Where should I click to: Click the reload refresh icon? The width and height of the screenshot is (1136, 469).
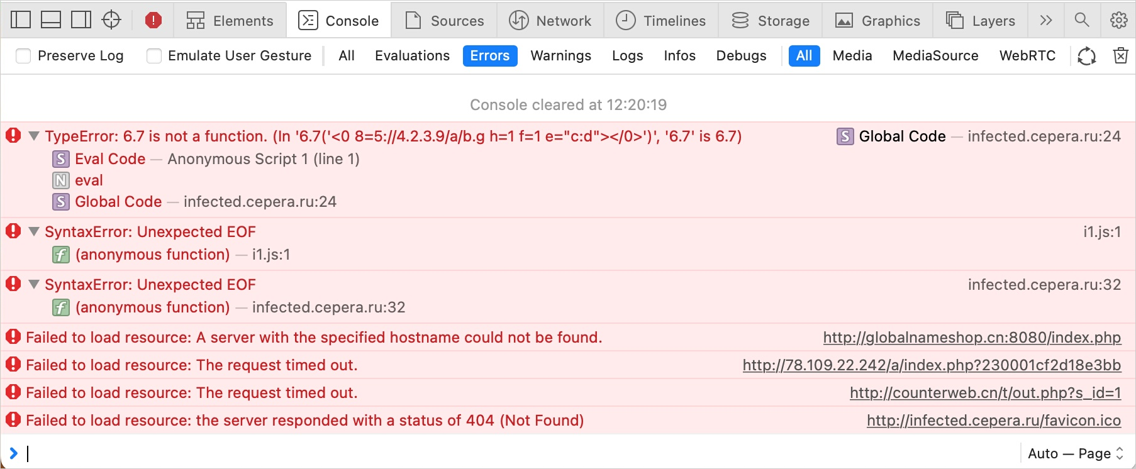pos(1086,56)
